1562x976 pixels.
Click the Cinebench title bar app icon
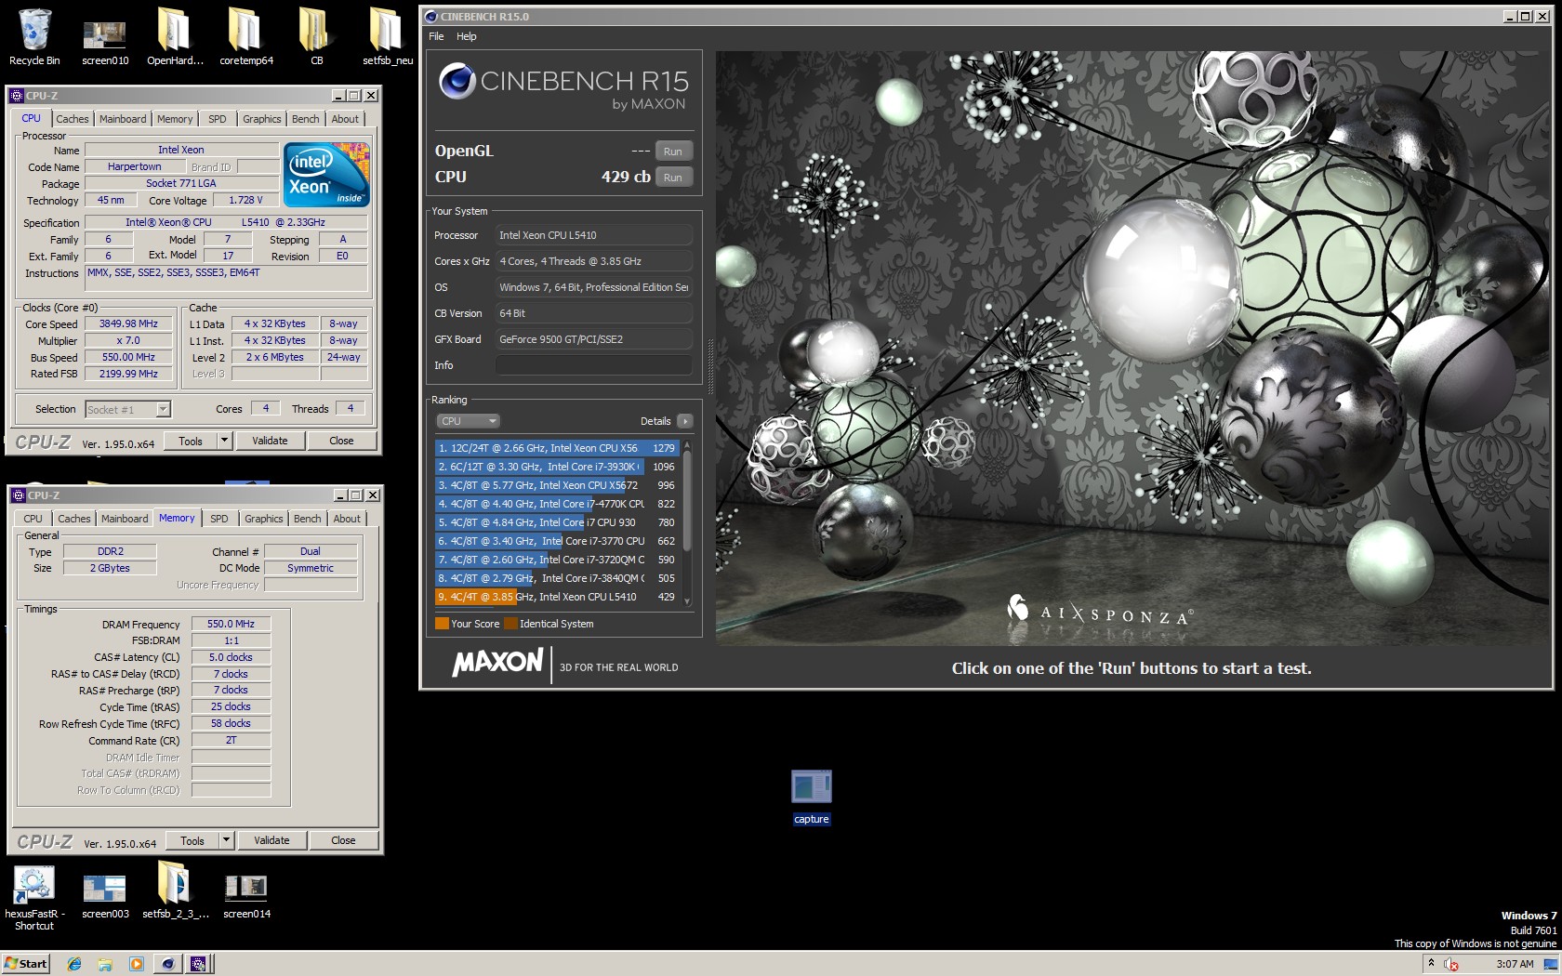[430, 17]
